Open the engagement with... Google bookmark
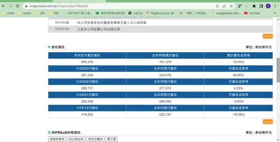 click(226, 13)
